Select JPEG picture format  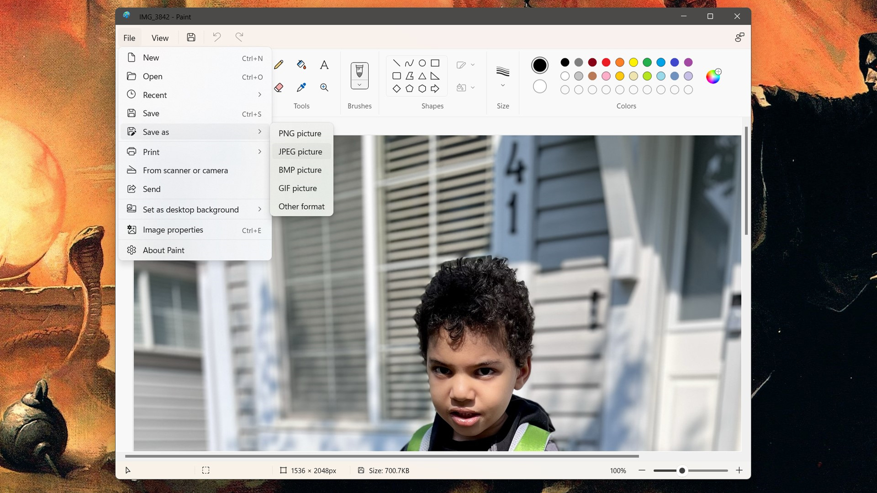pyautogui.click(x=300, y=151)
